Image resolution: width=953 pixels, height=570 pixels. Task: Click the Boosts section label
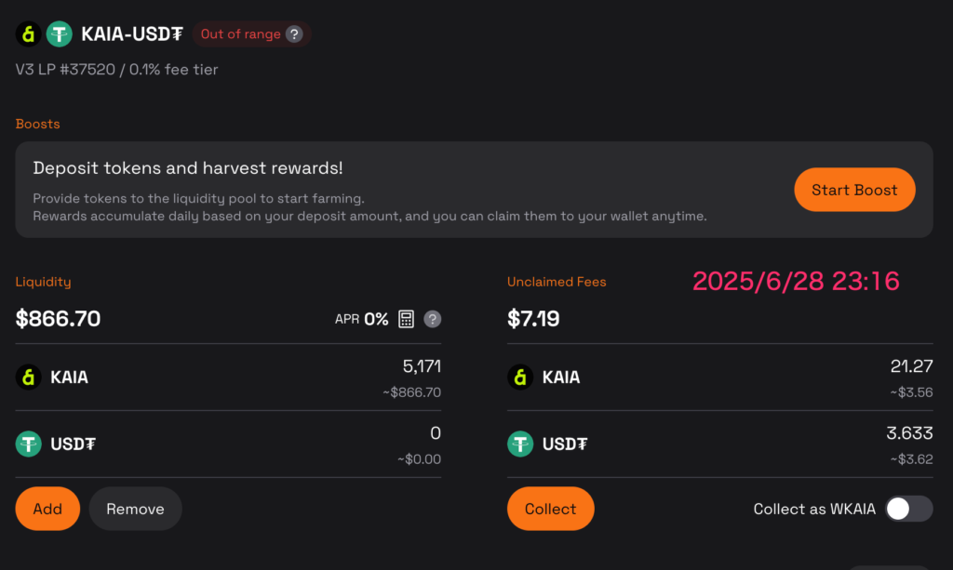click(37, 124)
